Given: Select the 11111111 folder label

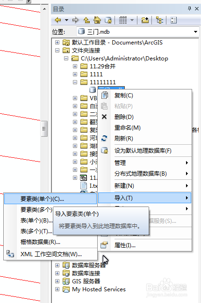Looking at the screenshot, I should click(103, 82).
